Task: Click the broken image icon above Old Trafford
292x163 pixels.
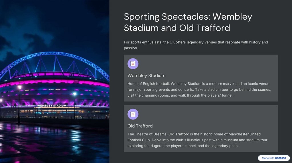Action: pos(133,114)
